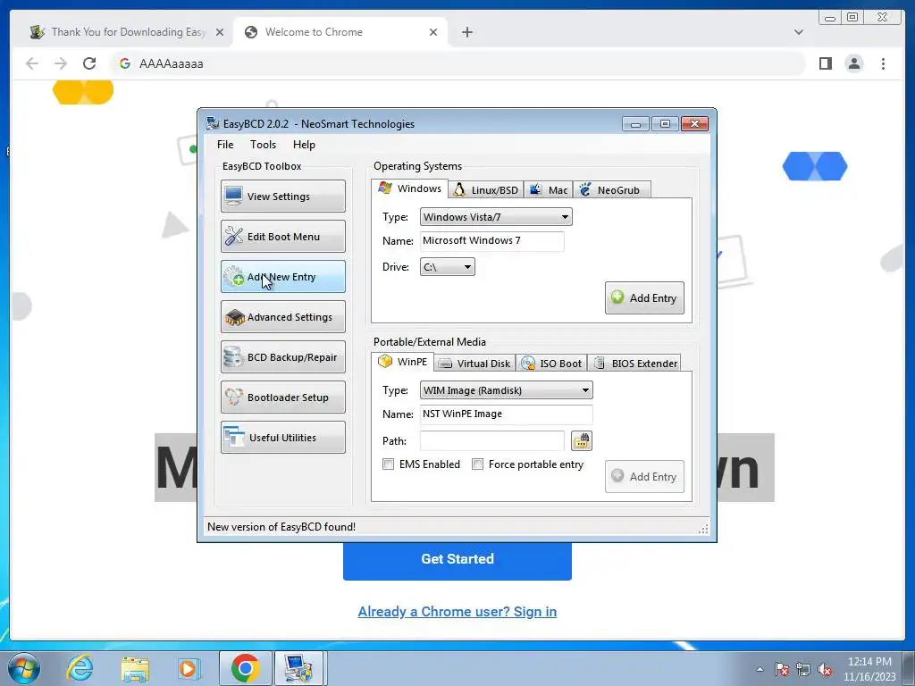Open the EasyBCD Tools menu
915x686 pixels.
pos(264,145)
